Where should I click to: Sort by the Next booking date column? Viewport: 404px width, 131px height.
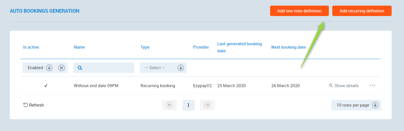[x=288, y=47]
